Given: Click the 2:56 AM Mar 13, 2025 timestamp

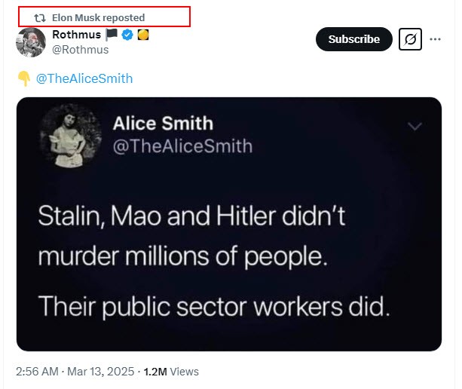Looking at the screenshot, I should tap(75, 372).
